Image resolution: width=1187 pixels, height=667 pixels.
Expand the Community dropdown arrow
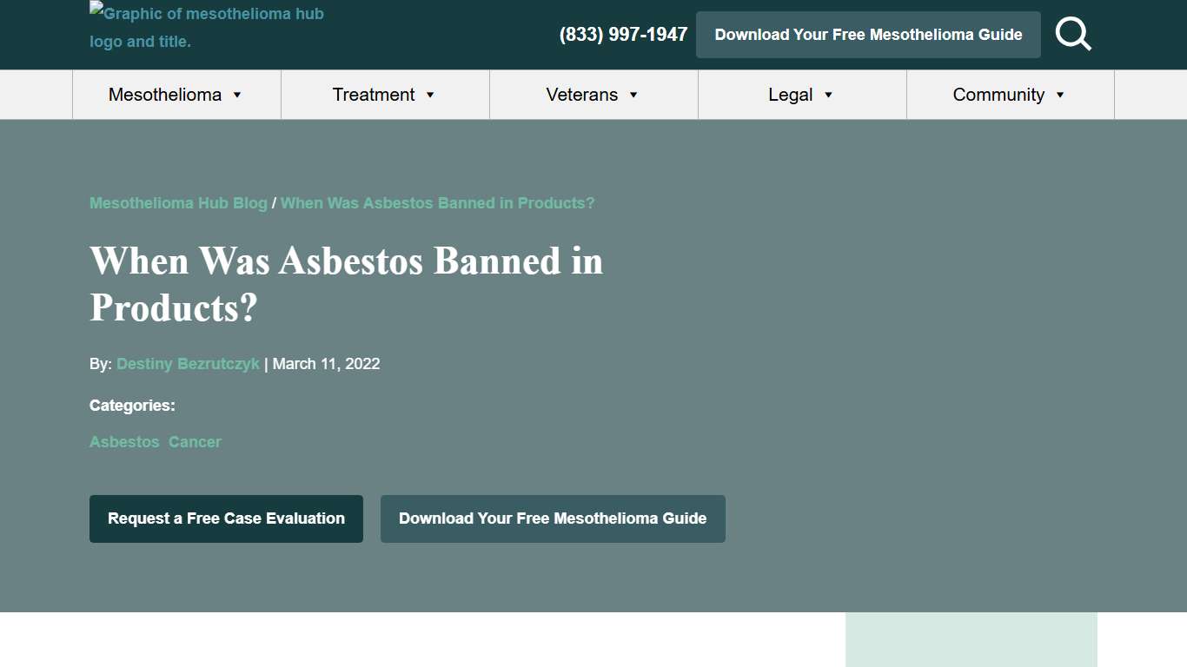click(1060, 96)
